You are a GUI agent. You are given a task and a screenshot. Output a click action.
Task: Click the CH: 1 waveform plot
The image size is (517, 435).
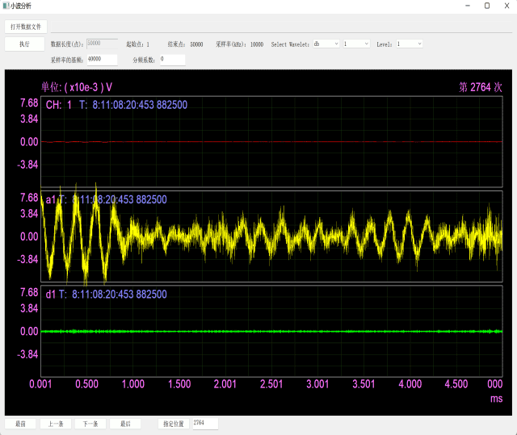271,141
